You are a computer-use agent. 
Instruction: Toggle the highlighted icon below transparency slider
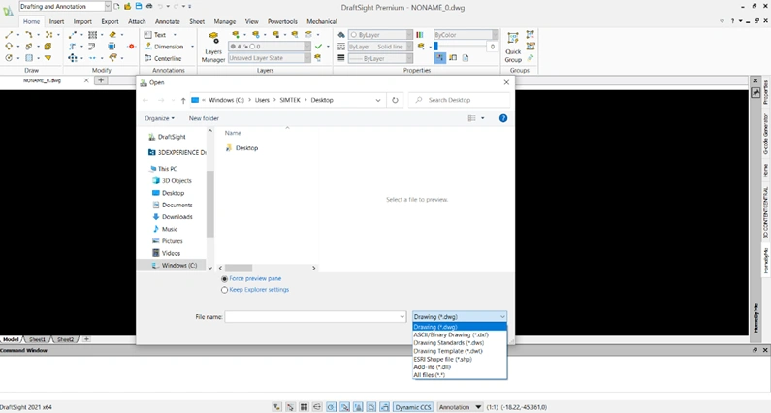click(x=439, y=58)
